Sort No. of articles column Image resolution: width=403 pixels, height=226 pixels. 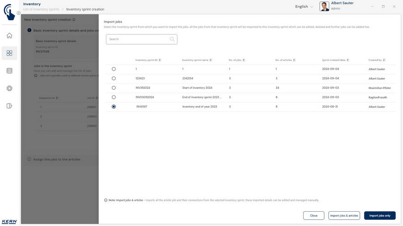point(294,60)
